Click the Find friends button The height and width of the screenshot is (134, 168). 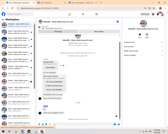[145, 14]
